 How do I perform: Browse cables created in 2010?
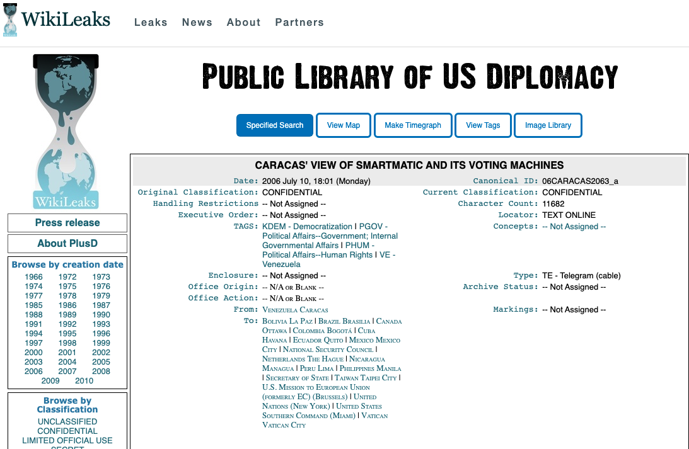84,380
